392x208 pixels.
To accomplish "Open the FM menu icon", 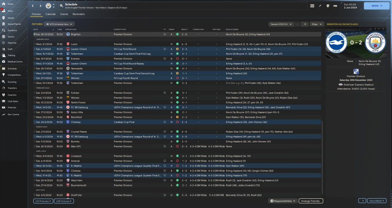I will (x=335, y=6).
